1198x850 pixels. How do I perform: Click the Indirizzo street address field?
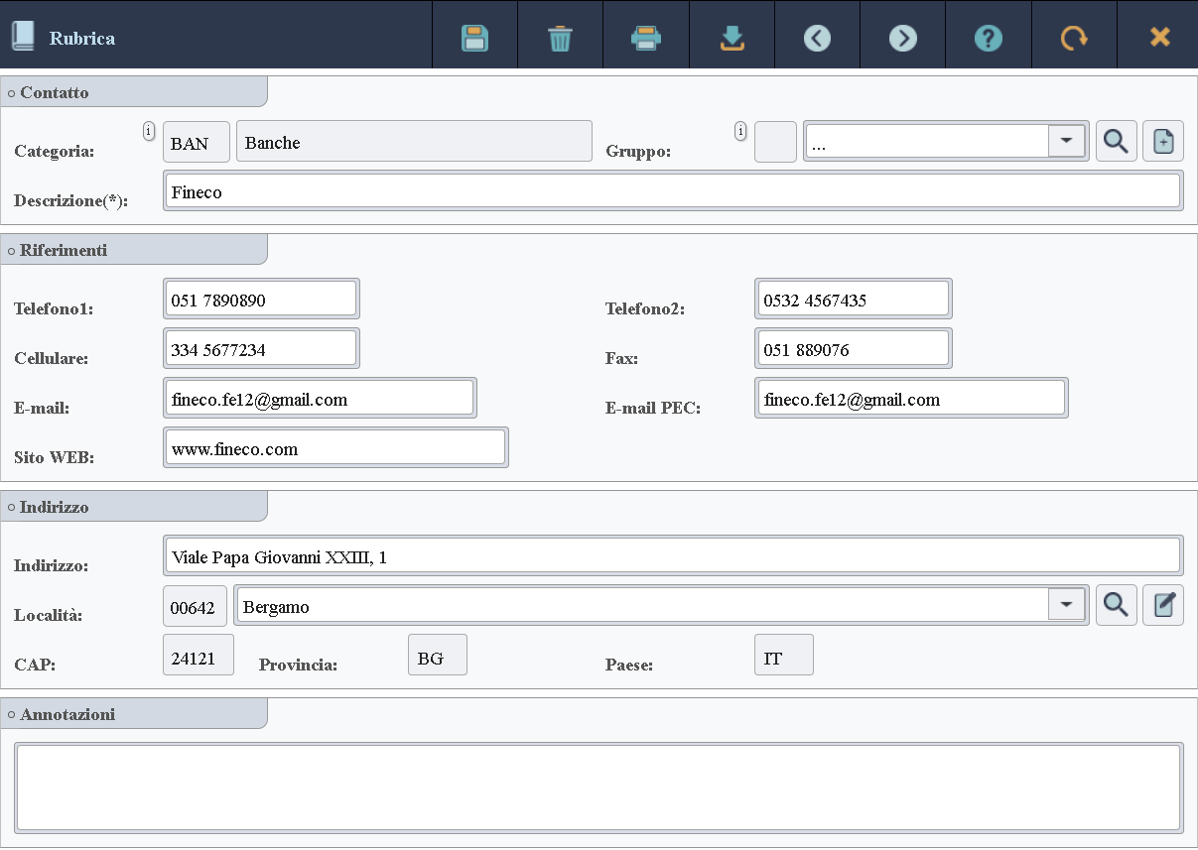pyautogui.click(x=673, y=555)
